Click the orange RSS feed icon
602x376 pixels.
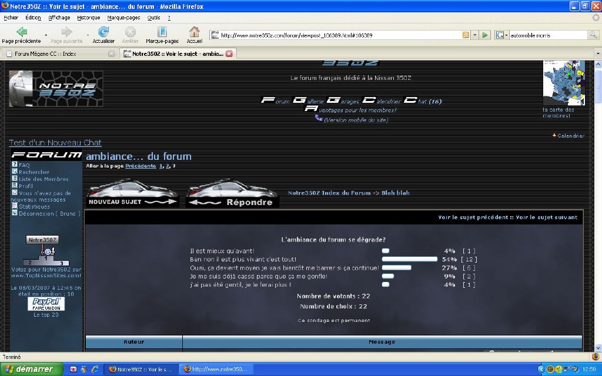pos(466,35)
